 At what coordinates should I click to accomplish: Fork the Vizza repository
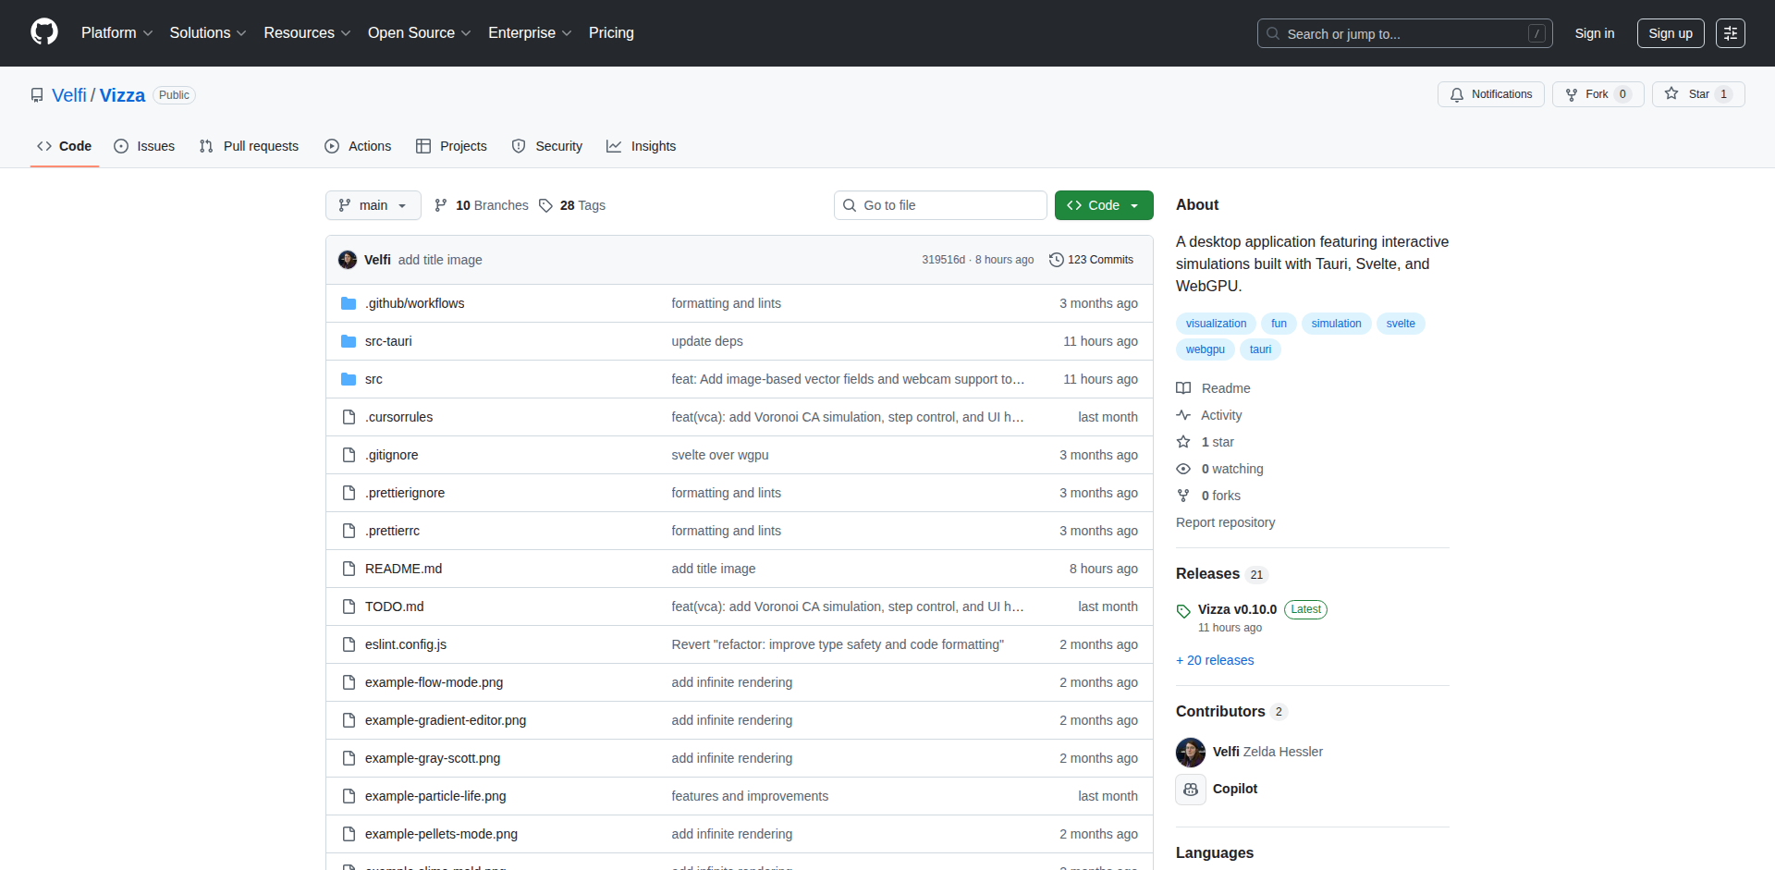pyautogui.click(x=1597, y=94)
